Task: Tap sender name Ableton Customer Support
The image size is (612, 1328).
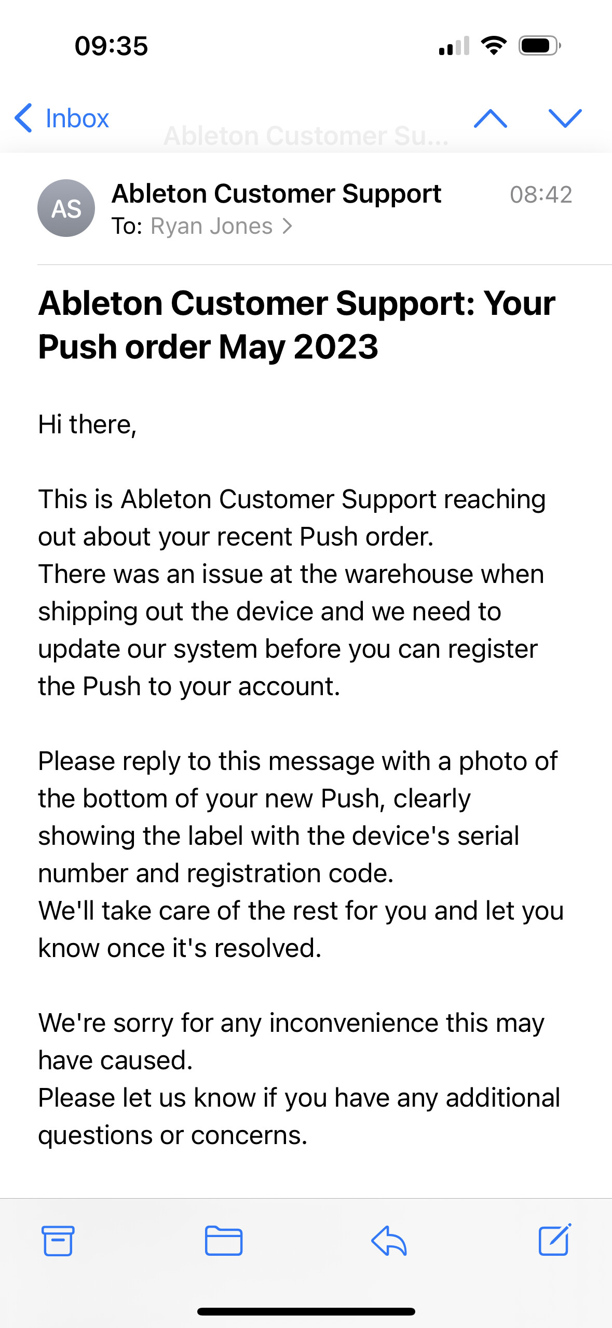Action: (x=276, y=194)
